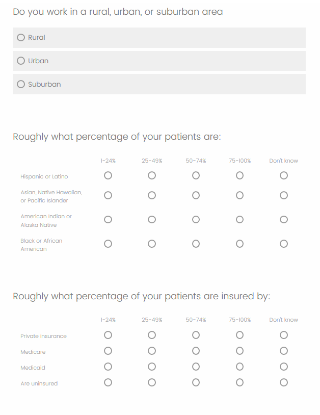Set Are uninsured to 50-74%

[x=196, y=382]
